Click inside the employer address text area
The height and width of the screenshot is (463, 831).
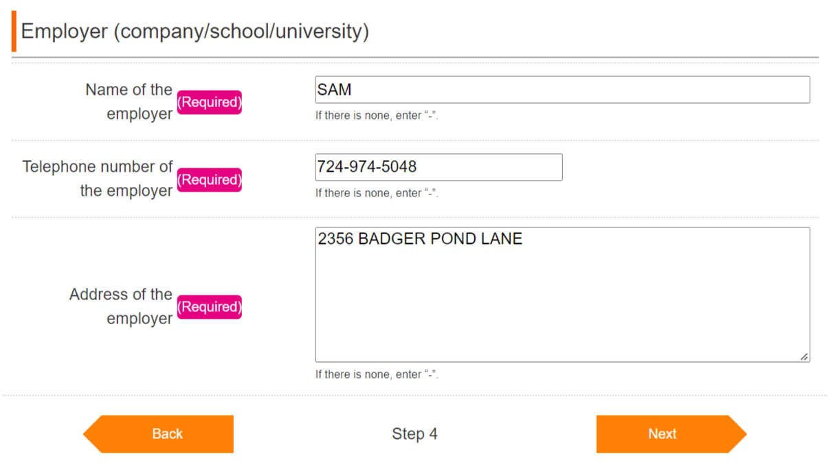[x=562, y=294]
